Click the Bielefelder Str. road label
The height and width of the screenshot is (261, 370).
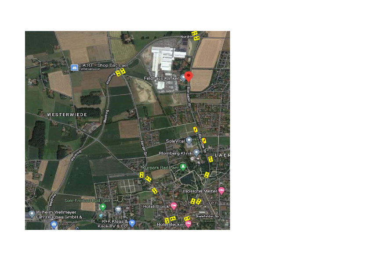click(x=208, y=216)
